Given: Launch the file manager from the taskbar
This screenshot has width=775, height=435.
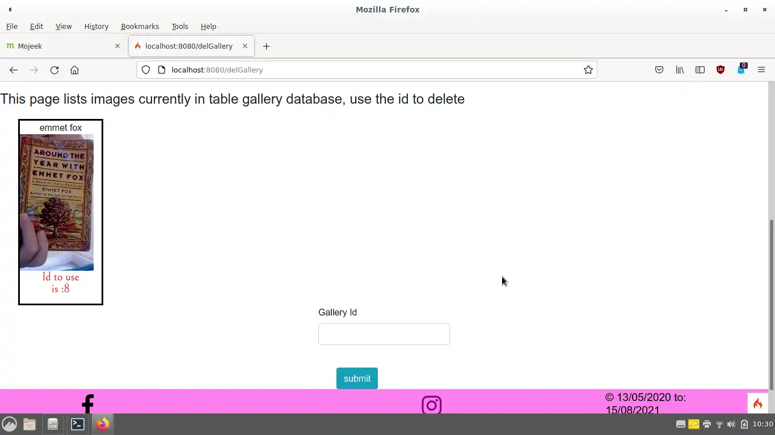Looking at the screenshot, I should coord(30,424).
